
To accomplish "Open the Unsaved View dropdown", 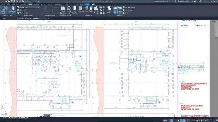I will tap(28, 7).
